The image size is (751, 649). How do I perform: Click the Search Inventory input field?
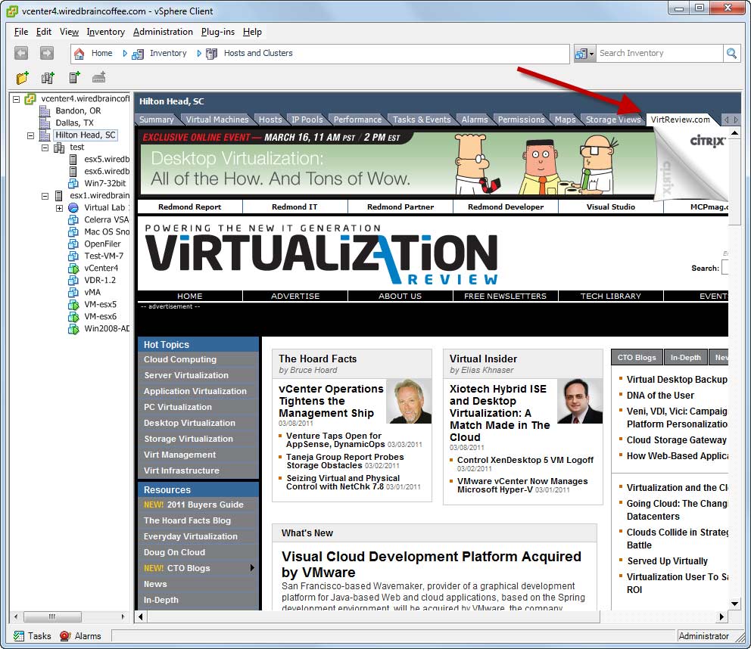(x=659, y=53)
